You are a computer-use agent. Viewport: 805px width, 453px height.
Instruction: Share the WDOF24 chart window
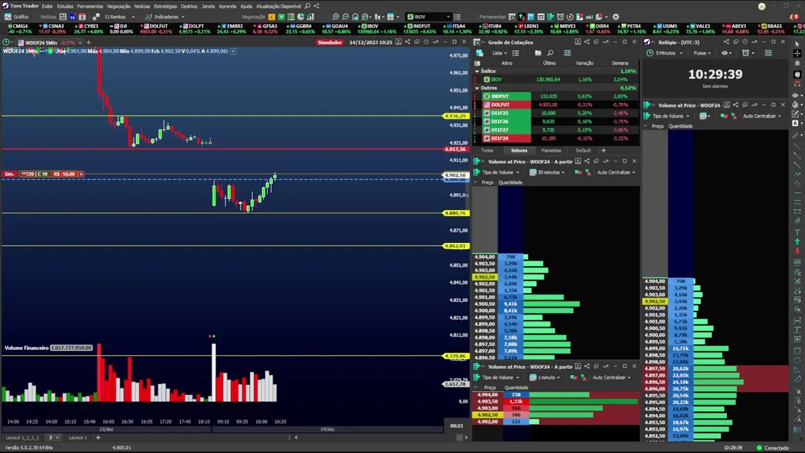click(x=407, y=42)
